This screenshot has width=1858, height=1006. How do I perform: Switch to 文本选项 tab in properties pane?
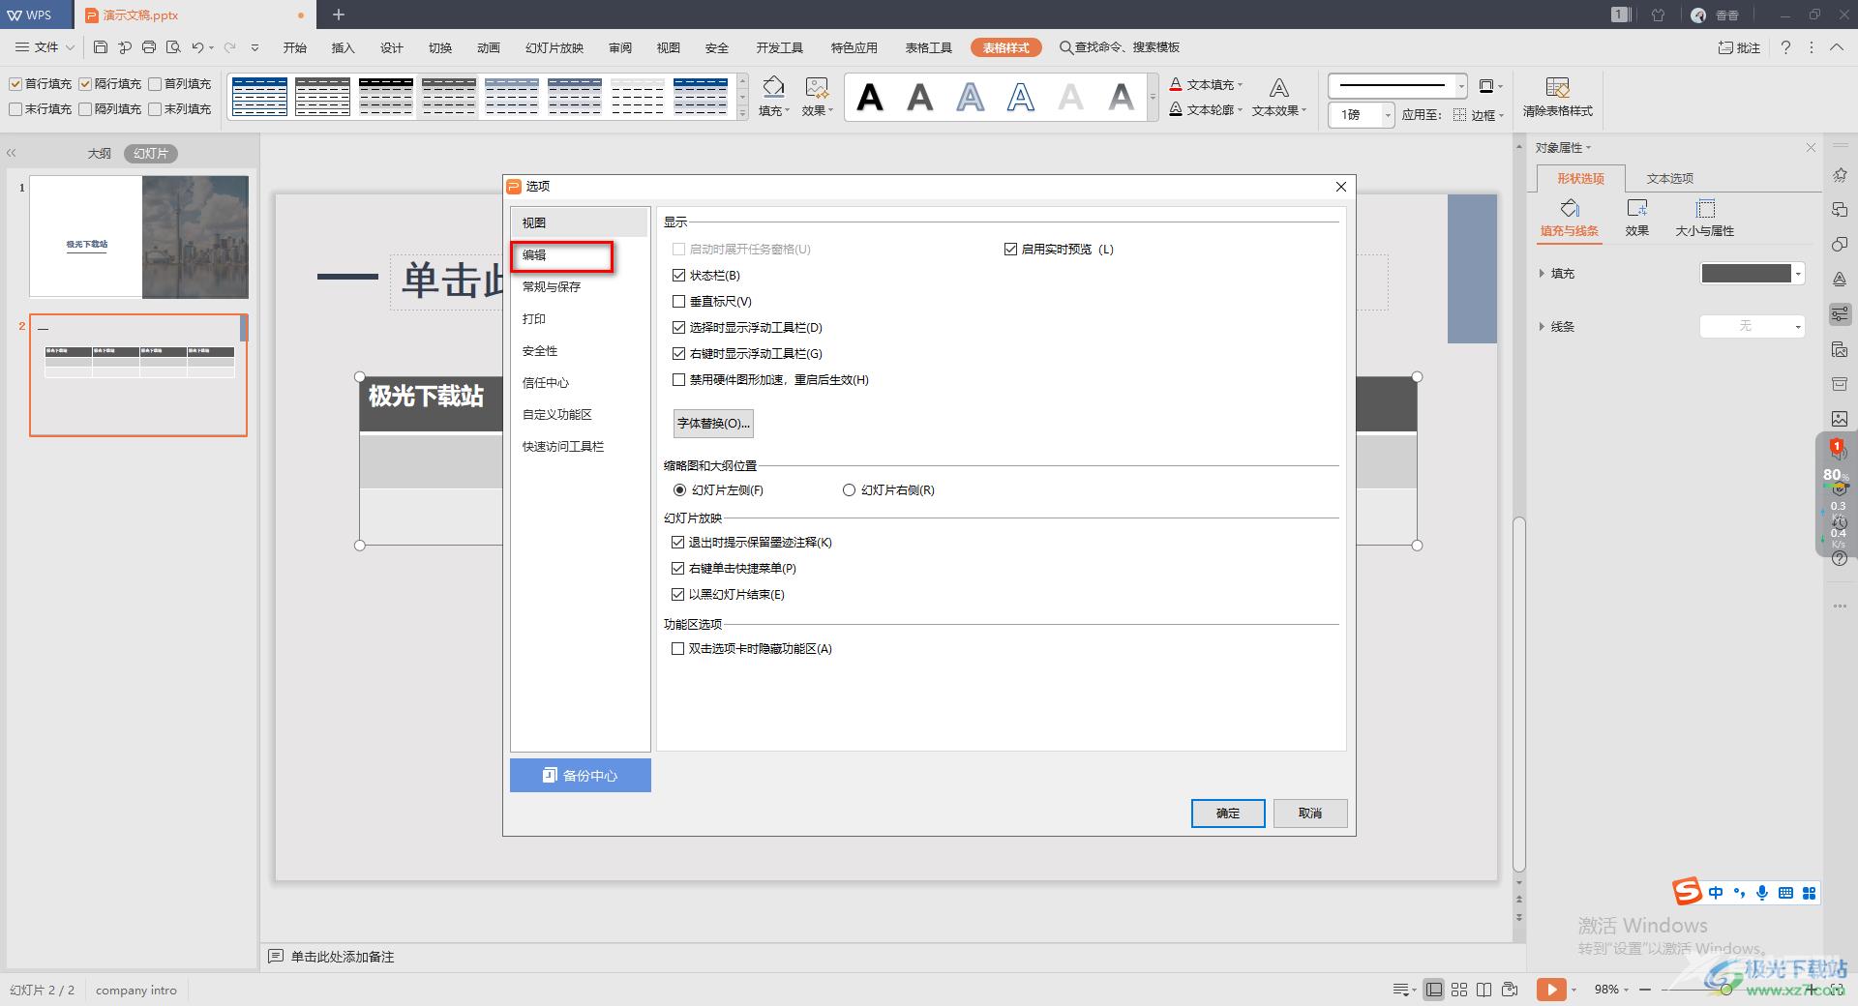(1670, 179)
